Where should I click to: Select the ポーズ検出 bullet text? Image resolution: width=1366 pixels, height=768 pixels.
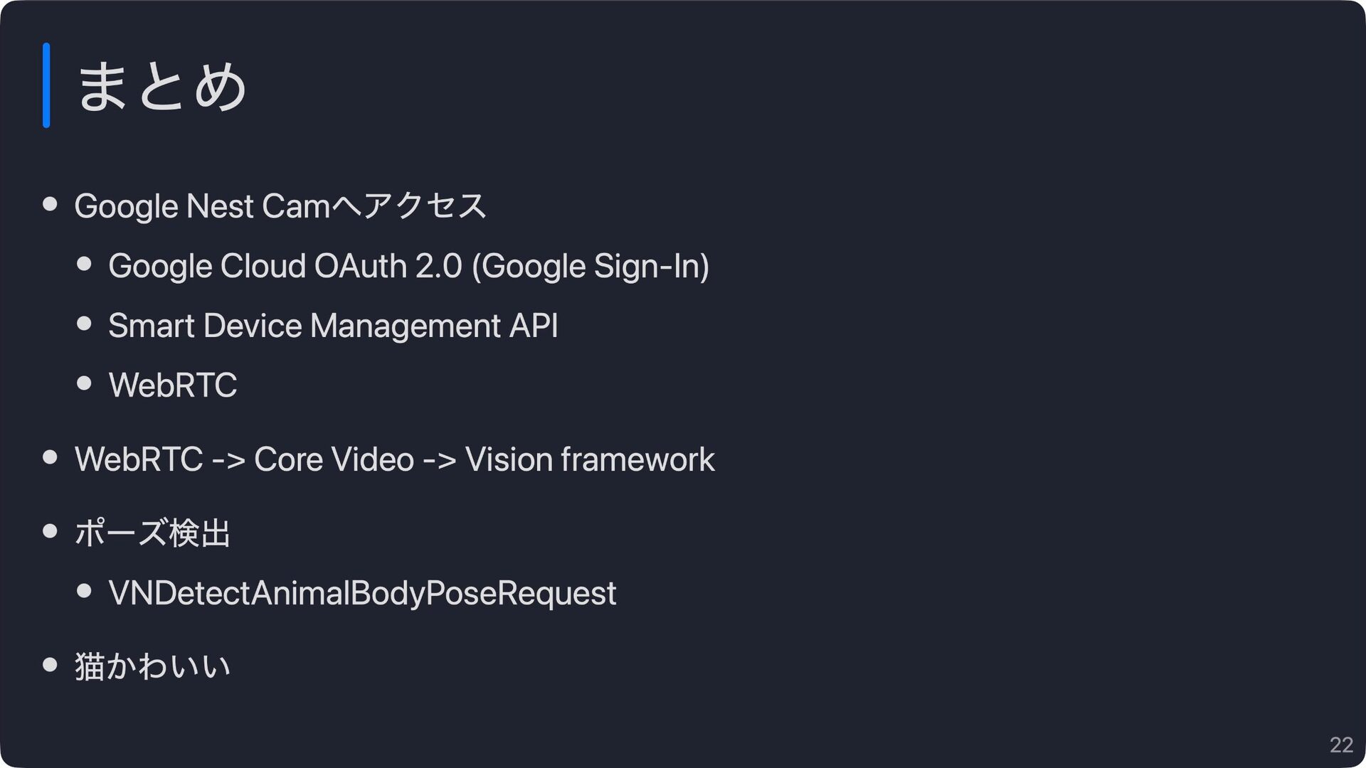(152, 533)
